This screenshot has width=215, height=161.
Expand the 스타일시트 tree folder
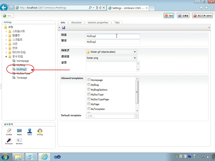coord(6,31)
